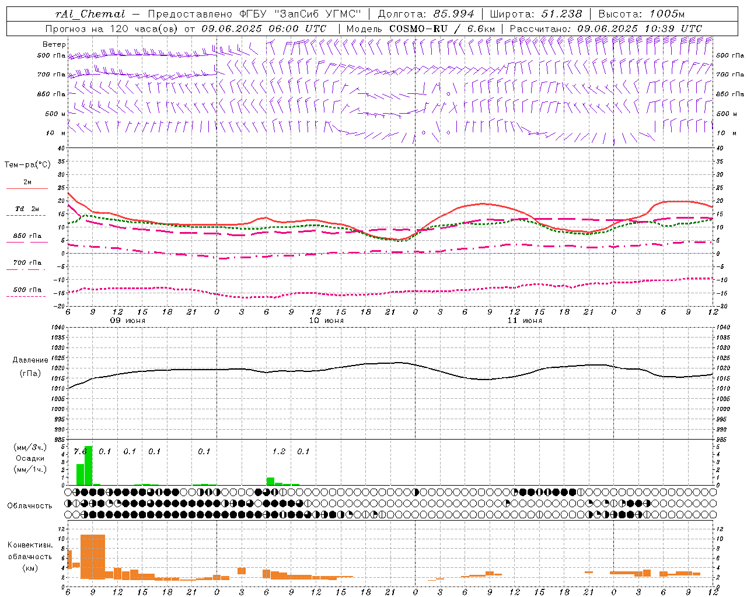747x597 pixels.
Task: Click the latitude value Широта: 51.238
Action: (536, 14)
